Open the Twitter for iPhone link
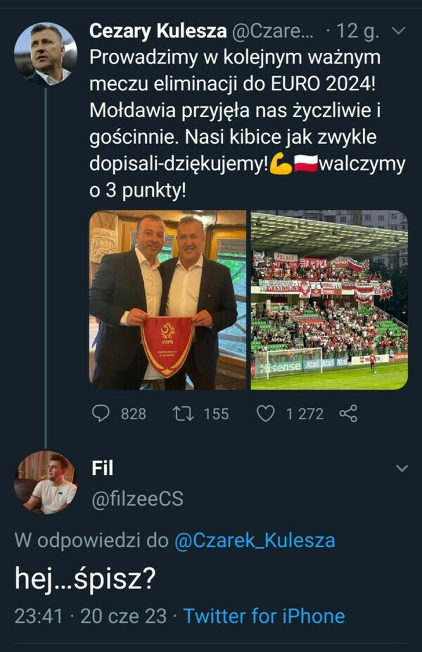 [x=264, y=615]
